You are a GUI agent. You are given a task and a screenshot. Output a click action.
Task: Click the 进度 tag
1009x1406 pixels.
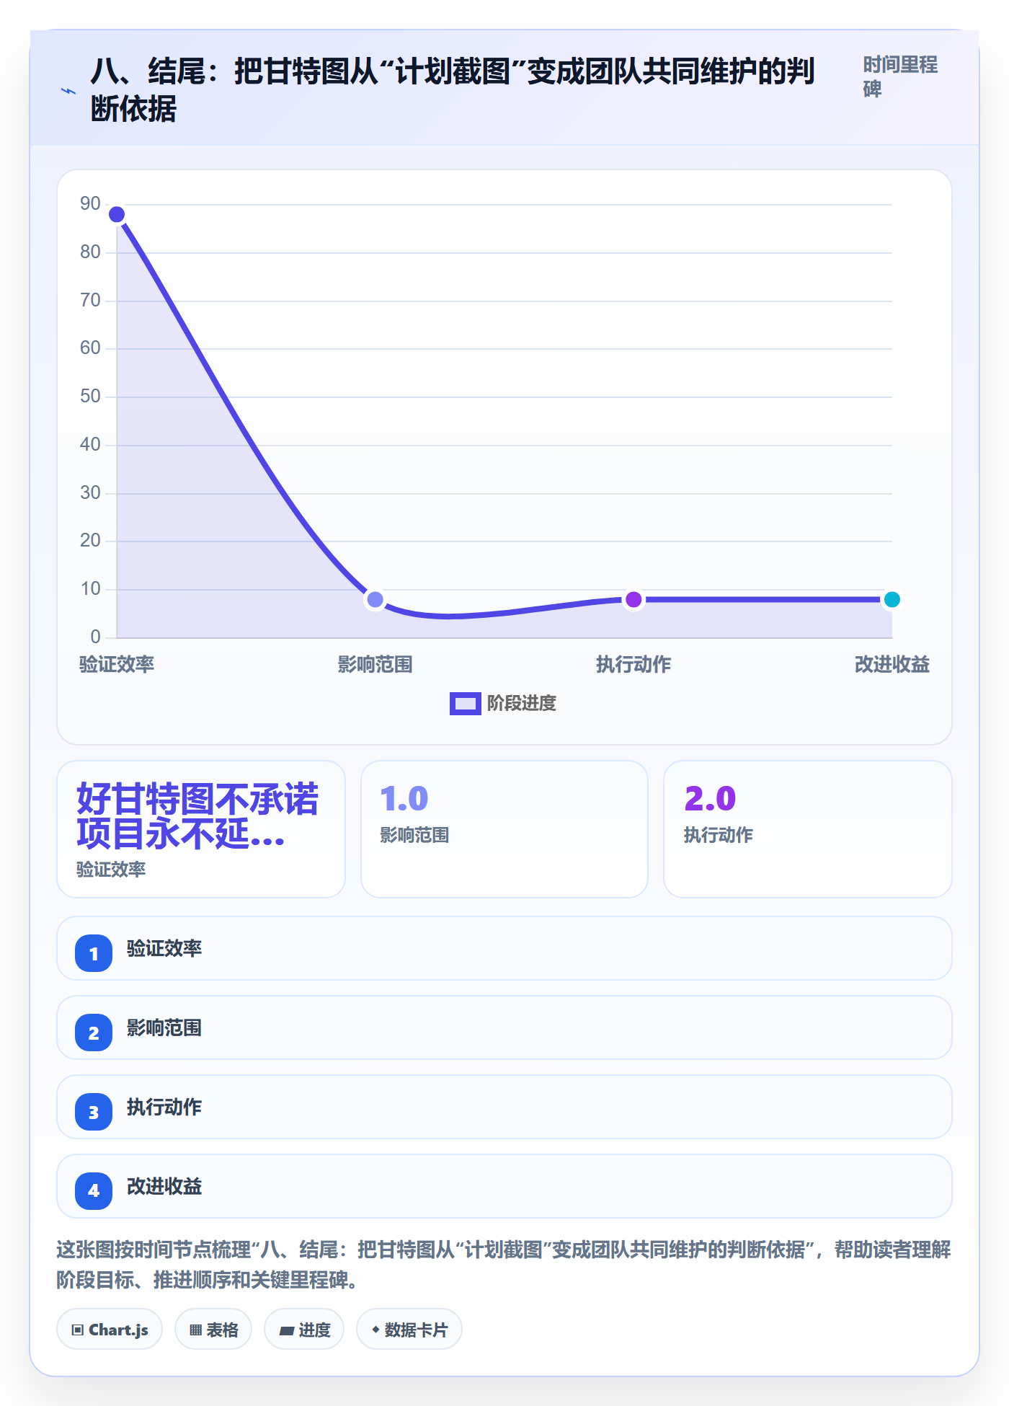[x=304, y=1329]
